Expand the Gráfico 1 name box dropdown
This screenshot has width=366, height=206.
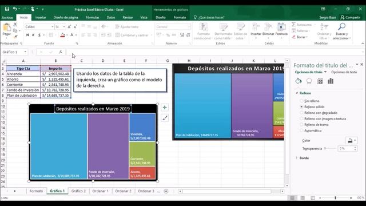tap(25, 52)
